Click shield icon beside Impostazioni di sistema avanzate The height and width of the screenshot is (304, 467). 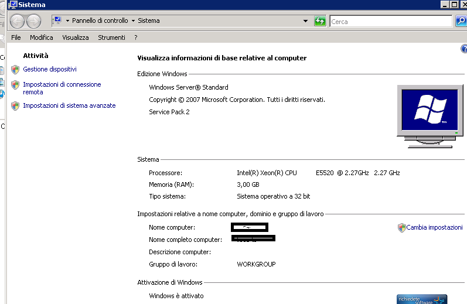pyautogui.click(x=15, y=106)
